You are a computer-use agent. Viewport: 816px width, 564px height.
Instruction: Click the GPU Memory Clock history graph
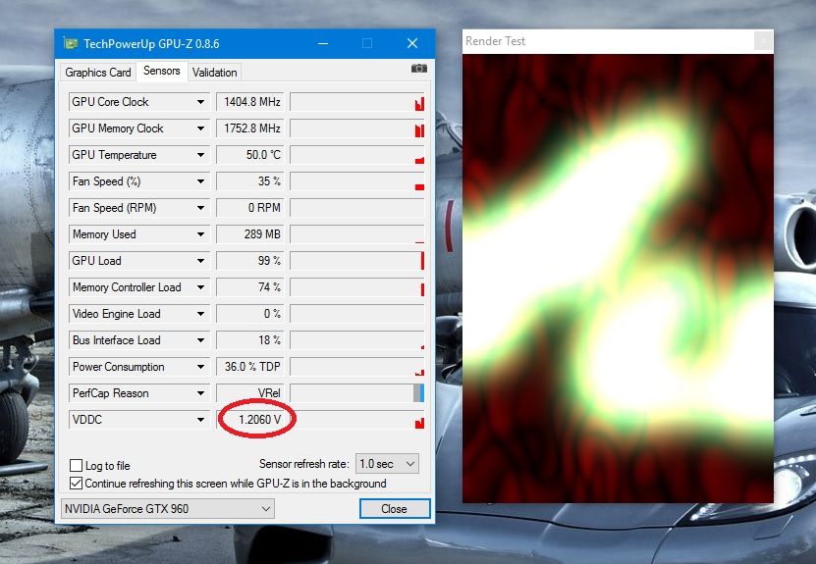[x=357, y=128]
